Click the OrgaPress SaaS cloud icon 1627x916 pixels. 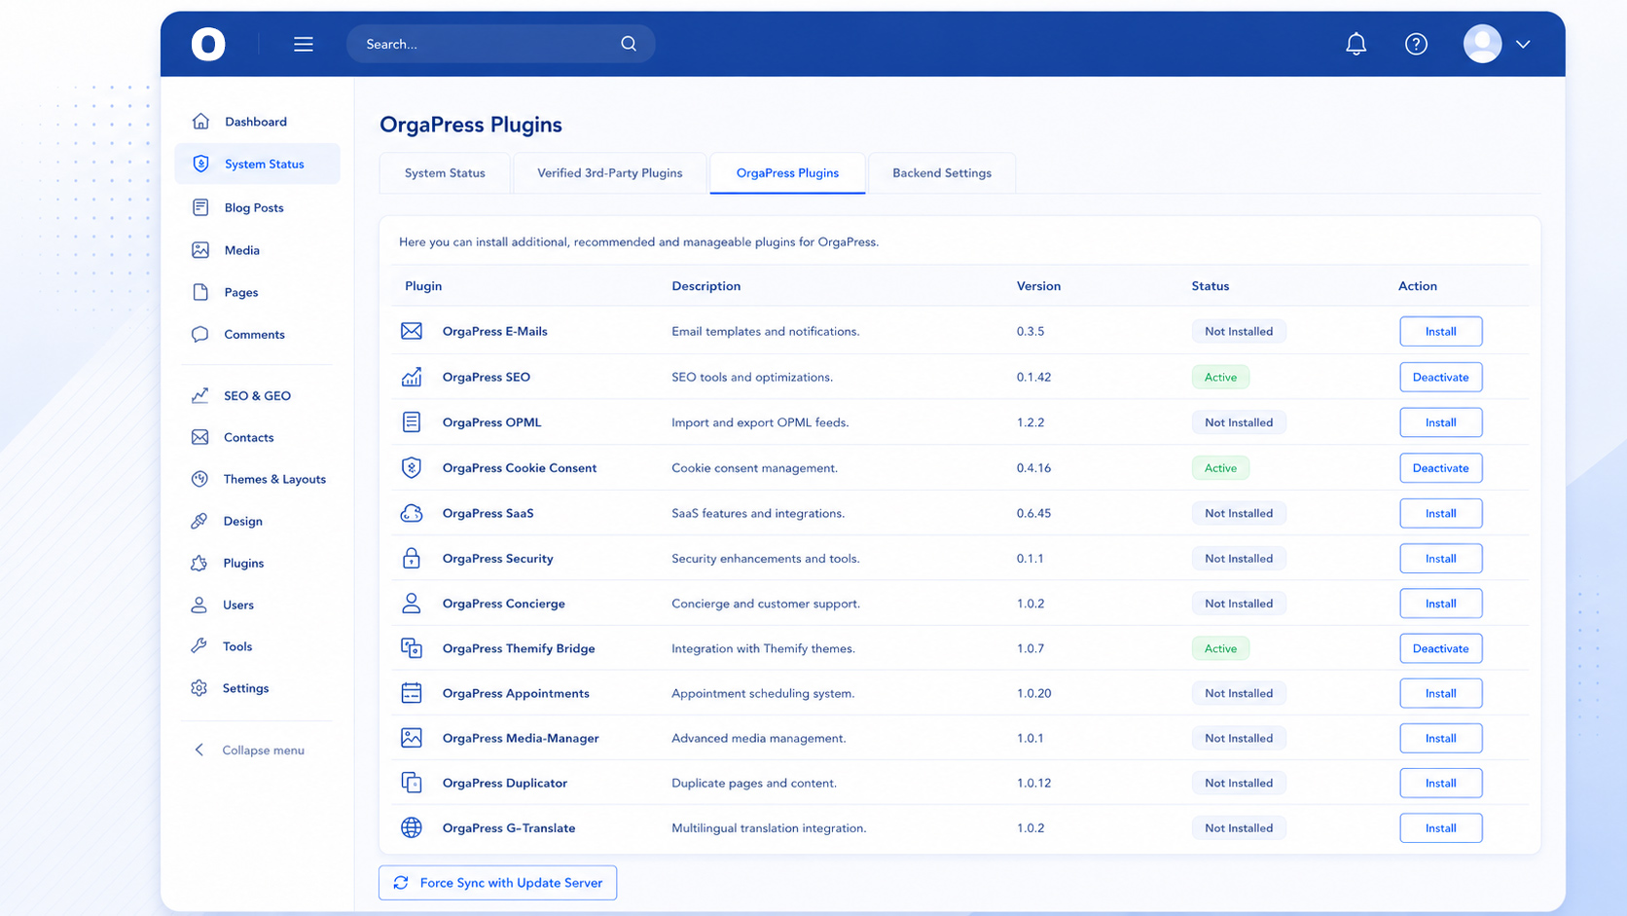pos(412,513)
